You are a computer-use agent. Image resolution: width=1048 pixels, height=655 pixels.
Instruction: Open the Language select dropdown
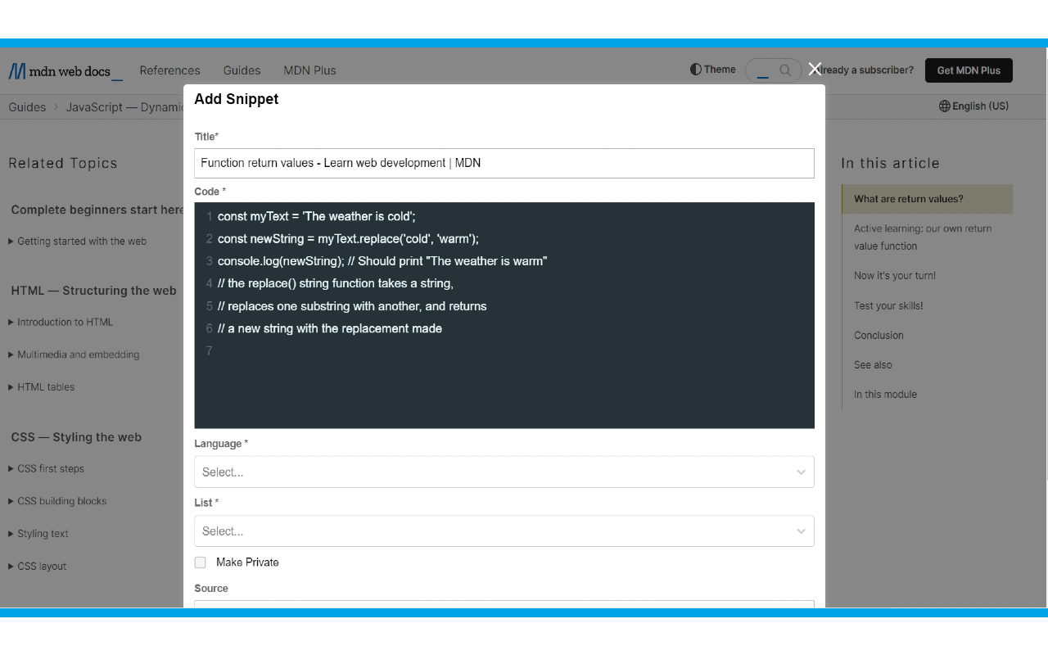pos(504,472)
